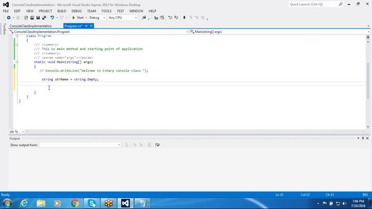
Task: Open the BUILD menu
Action: tap(62, 11)
